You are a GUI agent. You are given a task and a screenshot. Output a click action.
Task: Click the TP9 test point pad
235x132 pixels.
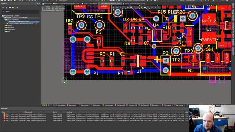click(82, 25)
